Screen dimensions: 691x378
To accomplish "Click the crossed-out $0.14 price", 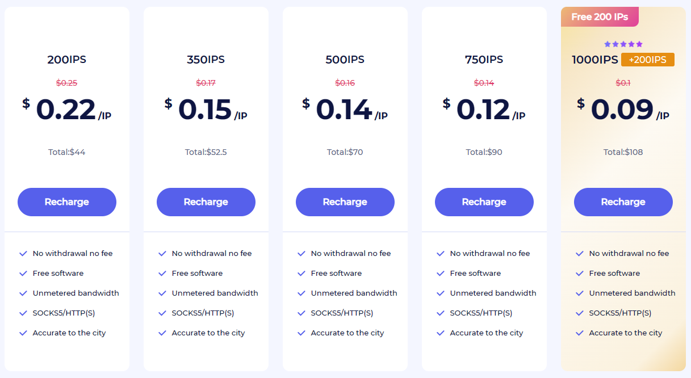I will (x=484, y=83).
